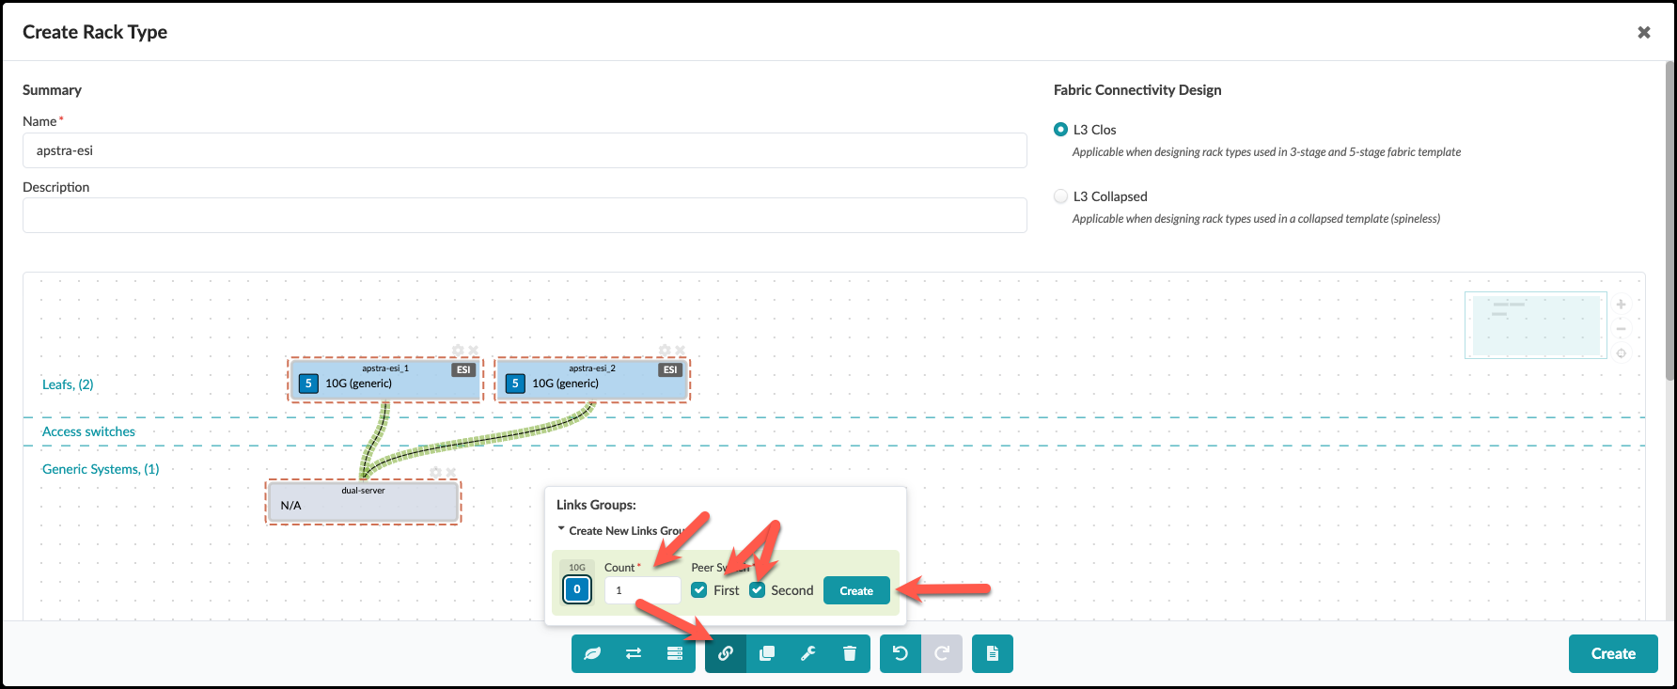The height and width of the screenshot is (689, 1677).
Task: Click the clone/duplicate icon in the toolbar
Action: click(767, 653)
